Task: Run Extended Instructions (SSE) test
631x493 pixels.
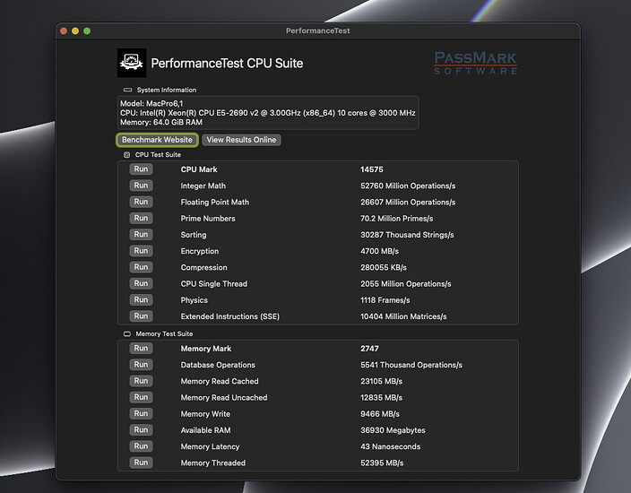Action: pos(141,316)
